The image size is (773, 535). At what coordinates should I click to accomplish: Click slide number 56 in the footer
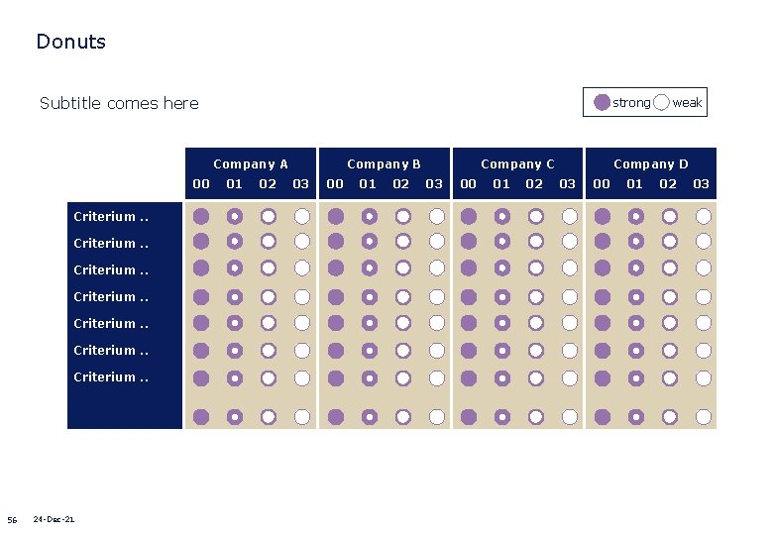pos(12,520)
